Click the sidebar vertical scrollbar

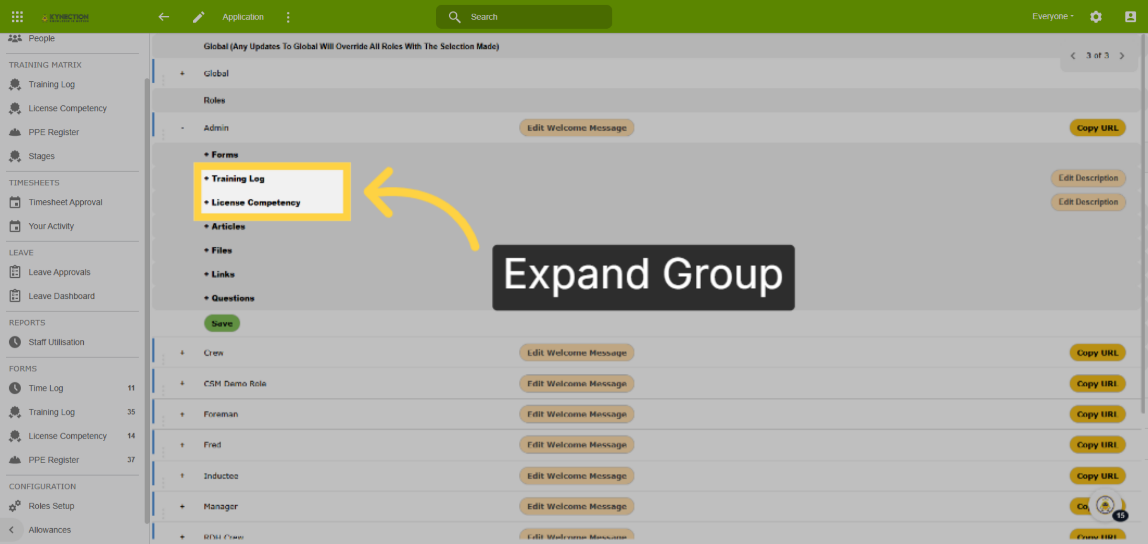(x=146, y=301)
